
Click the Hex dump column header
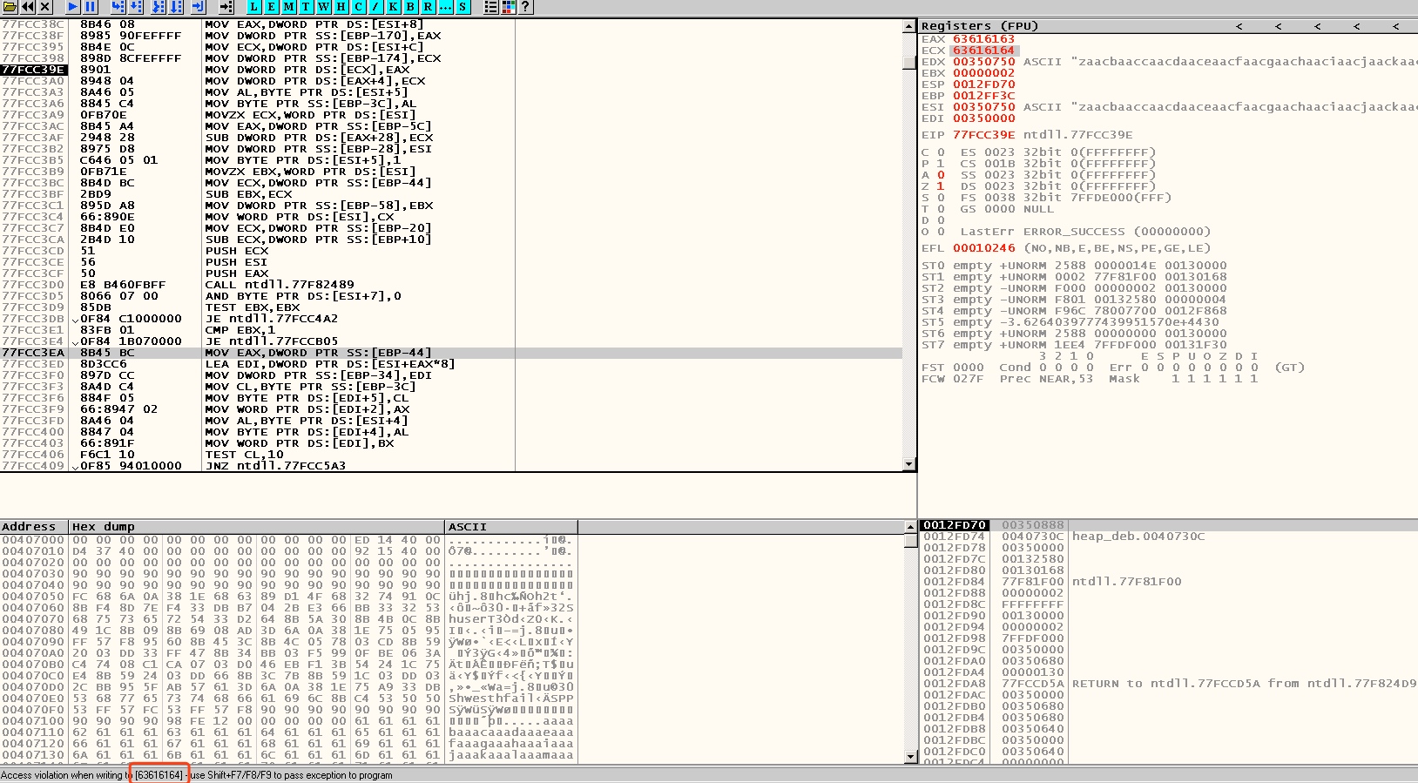257,526
